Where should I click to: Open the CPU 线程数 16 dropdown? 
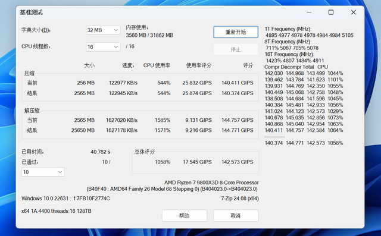103,47
